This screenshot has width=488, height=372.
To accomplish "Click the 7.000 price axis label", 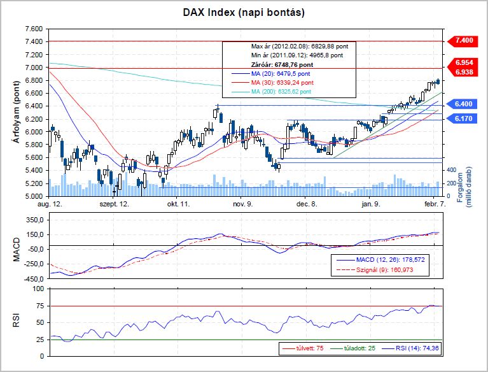I will pyautogui.click(x=33, y=68).
